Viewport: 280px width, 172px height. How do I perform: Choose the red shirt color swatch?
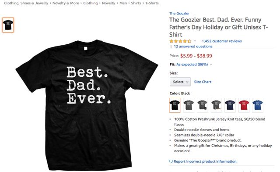click(244, 105)
